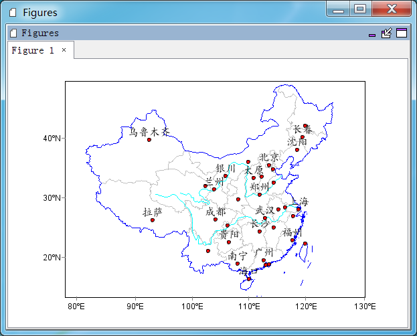This screenshot has height=336, width=417.
Task: Click the 上海 city label on map
Action: point(300,201)
